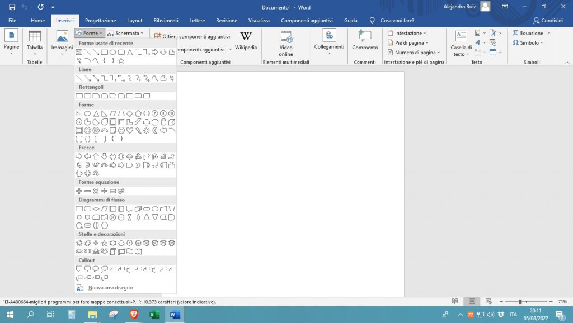Click the 5-point star in recently used shapes
573x323 pixels.
[121, 60]
